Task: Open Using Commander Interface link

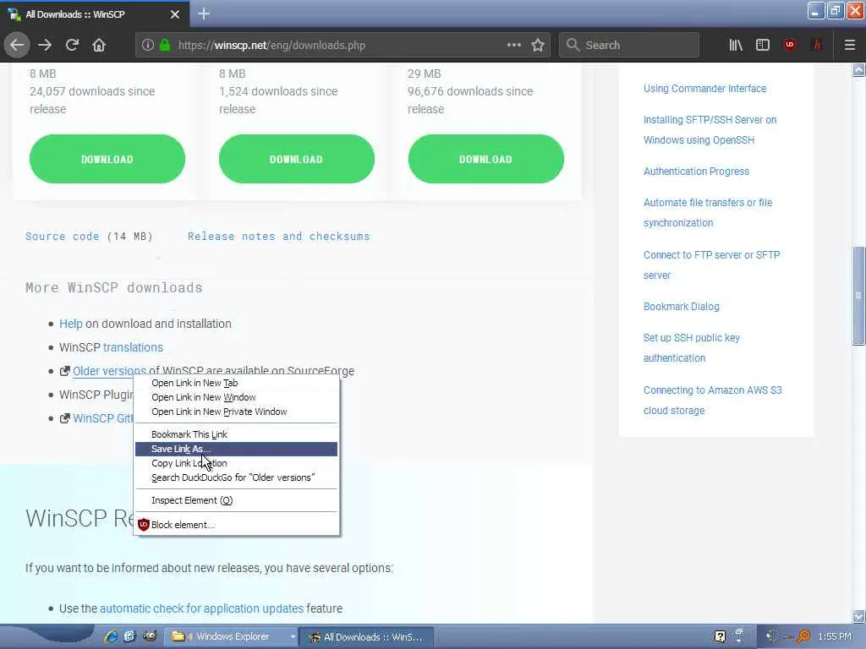Action: (704, 88)
